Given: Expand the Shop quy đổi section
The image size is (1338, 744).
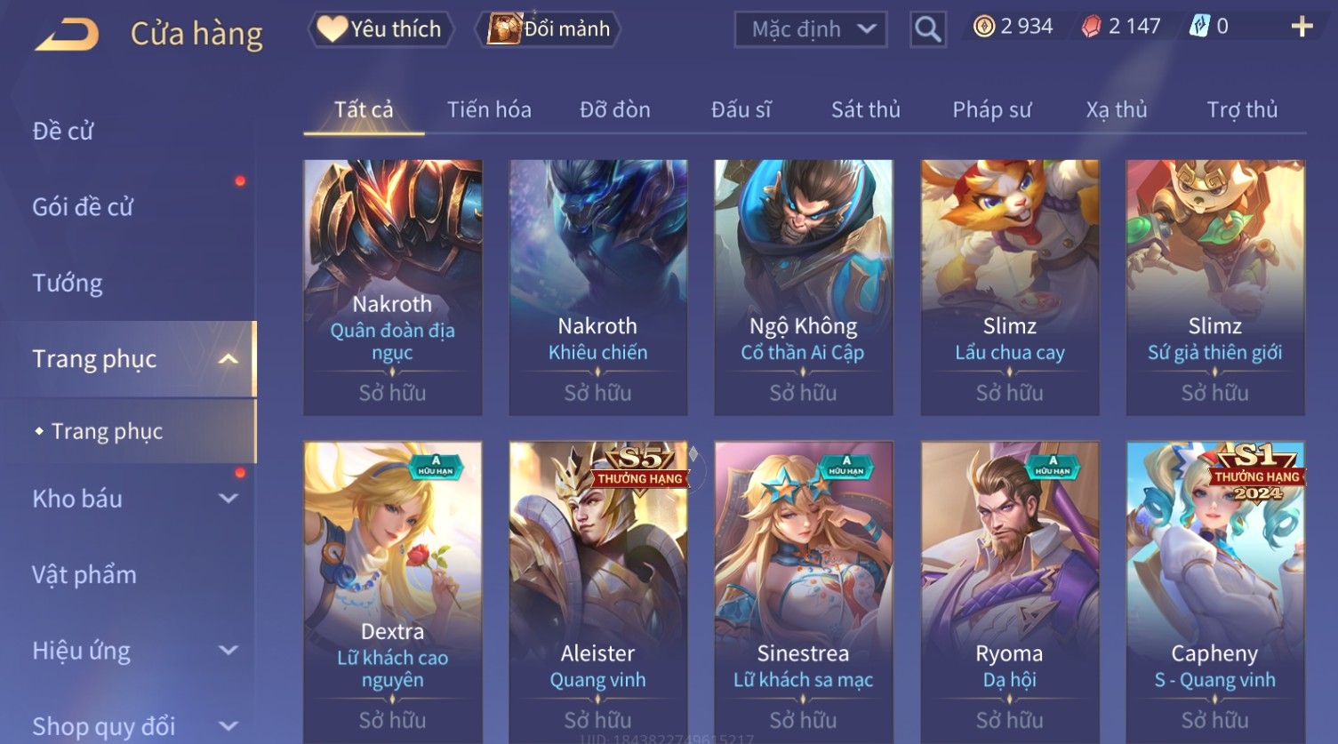Looking at the screenshot, I should (228, 726).
